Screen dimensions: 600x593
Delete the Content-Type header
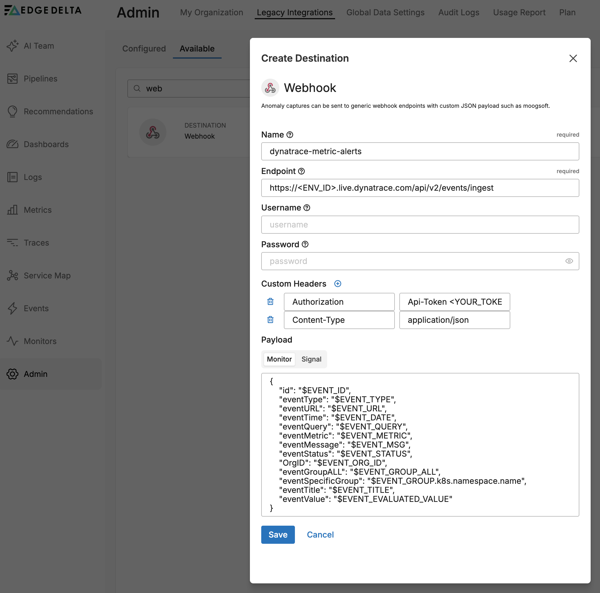click(x=270, y=320)
